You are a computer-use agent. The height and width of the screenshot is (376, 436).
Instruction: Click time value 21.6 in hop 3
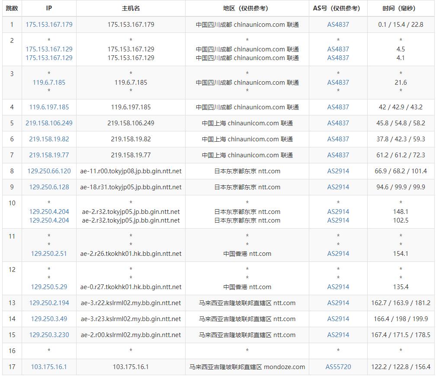click(401, 82)
